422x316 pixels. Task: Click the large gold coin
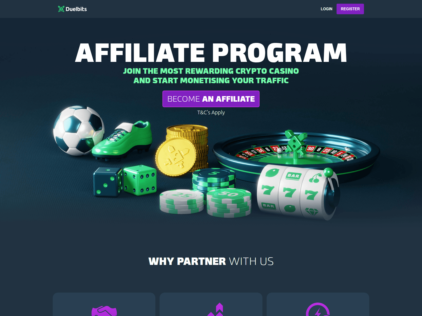[x=176, y=157]
